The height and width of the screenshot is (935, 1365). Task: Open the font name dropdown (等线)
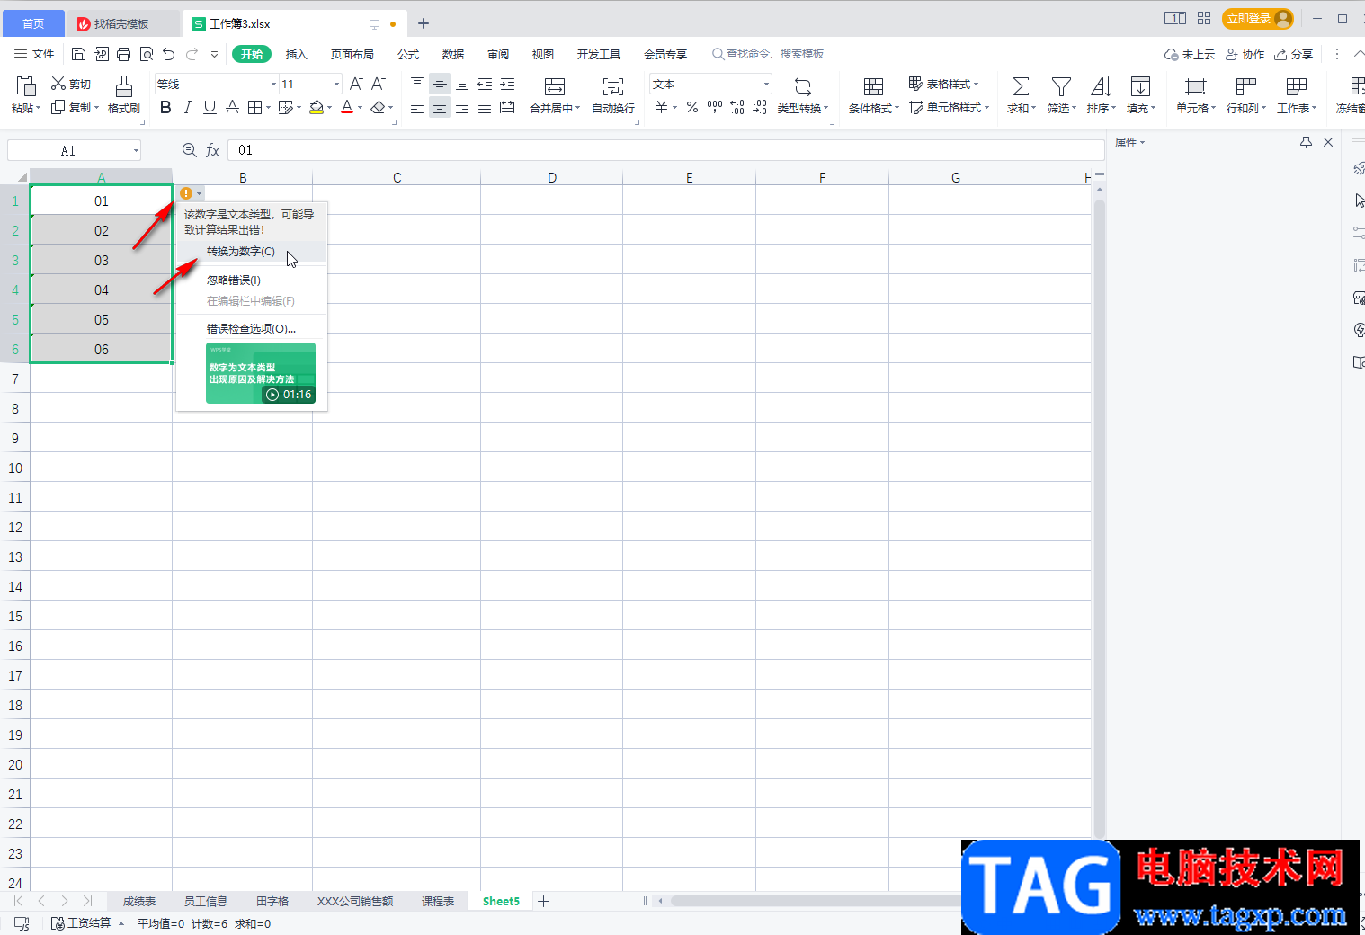(273, 84)
